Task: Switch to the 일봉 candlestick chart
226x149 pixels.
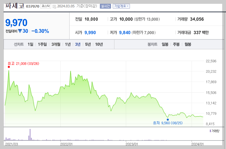Action: coord(165,44)
